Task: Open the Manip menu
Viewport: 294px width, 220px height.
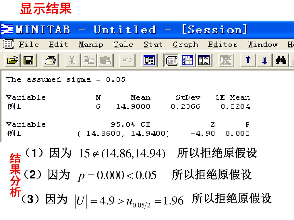Action: tap(91, 44)
